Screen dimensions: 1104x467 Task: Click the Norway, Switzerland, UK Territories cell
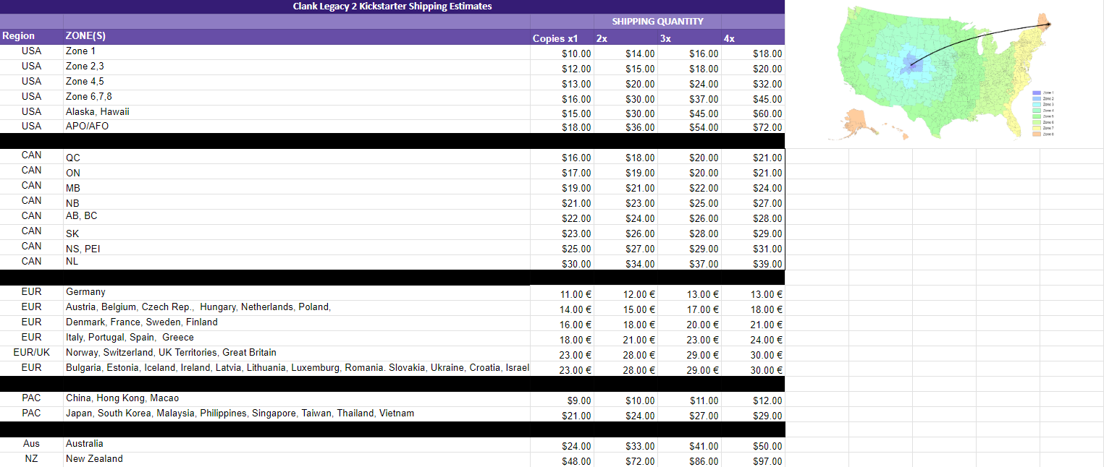[x=297, y=353]
